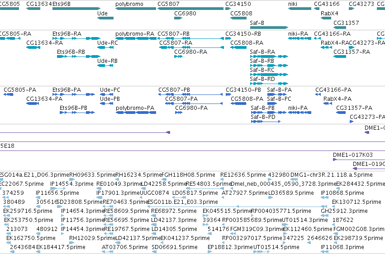Open protein Ude-PC

pyautogui.click(x=106, y=94)
